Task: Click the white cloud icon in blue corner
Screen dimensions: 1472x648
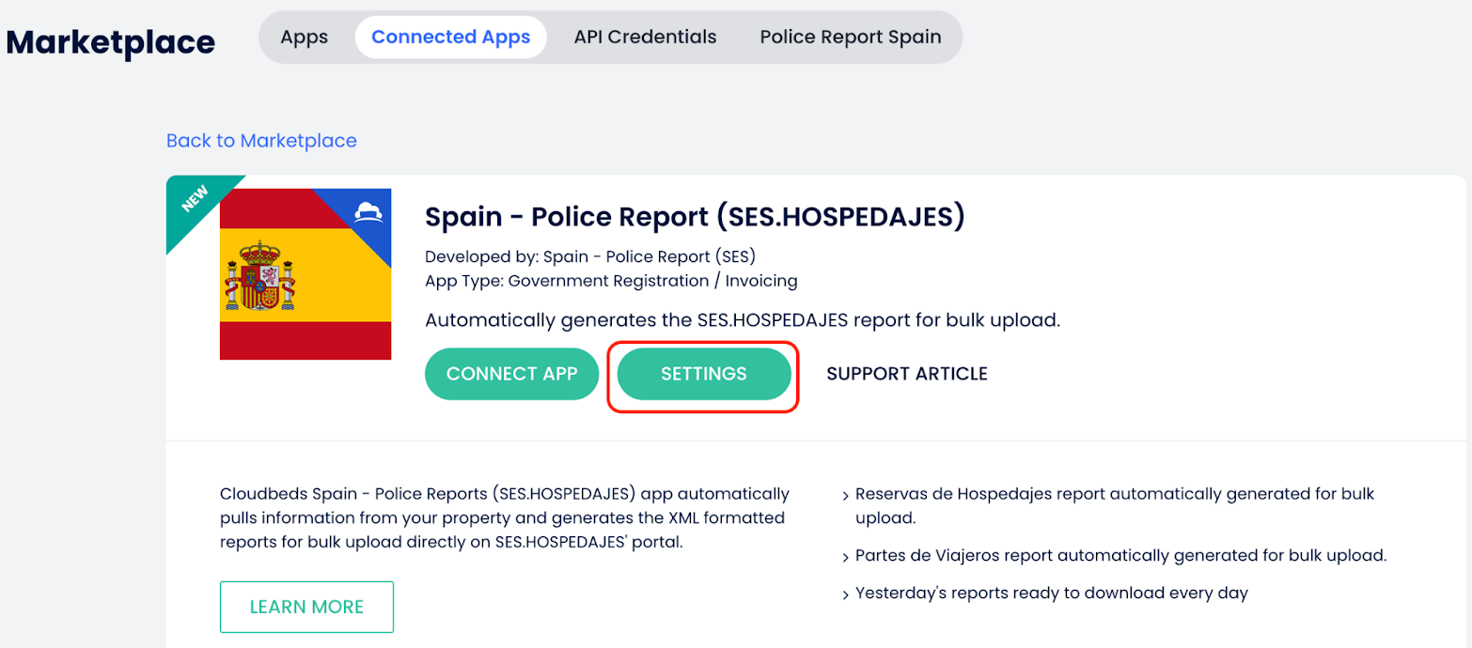Action: coord(368,213)
